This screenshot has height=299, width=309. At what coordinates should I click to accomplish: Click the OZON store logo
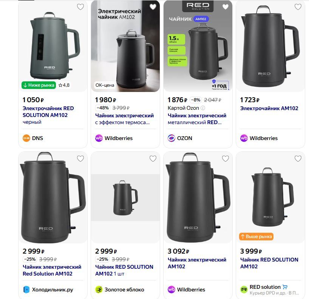coord(171,138)
